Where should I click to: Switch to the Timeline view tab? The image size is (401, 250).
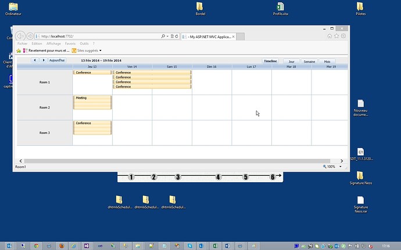[x=270, y=61]
